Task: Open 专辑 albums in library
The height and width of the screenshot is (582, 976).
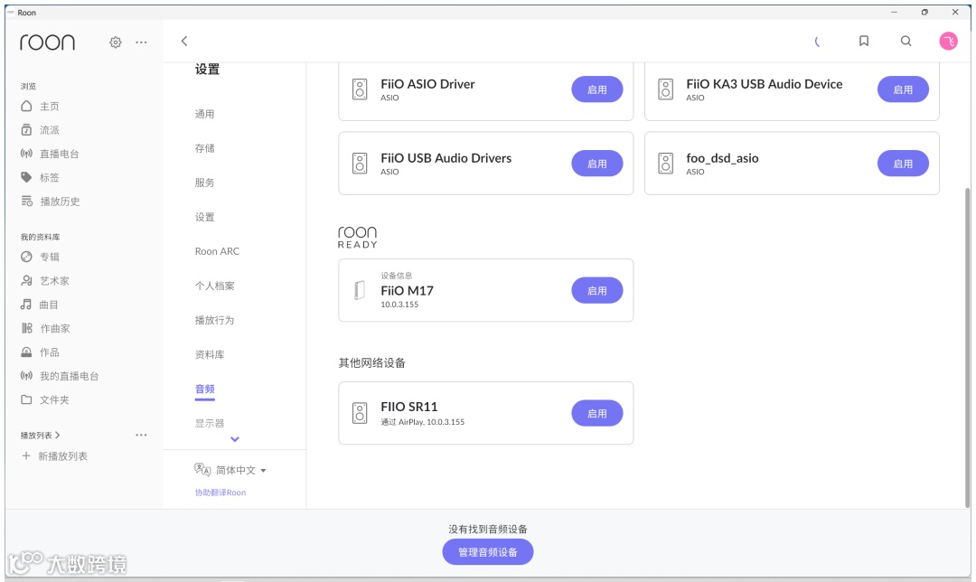Action: (41, 257)
